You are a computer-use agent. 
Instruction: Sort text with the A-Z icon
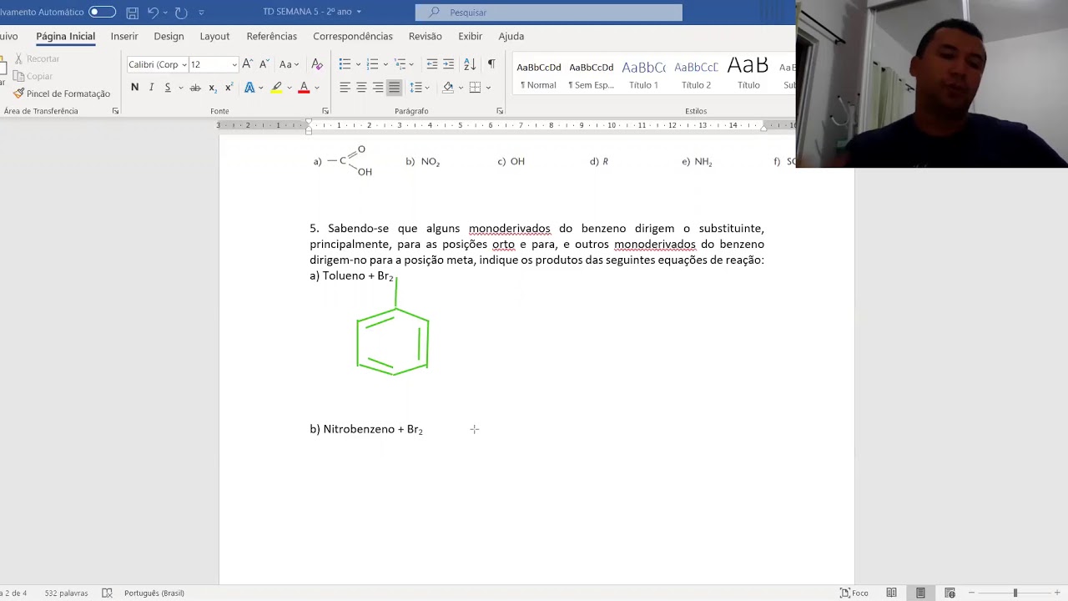pos(470,64)
